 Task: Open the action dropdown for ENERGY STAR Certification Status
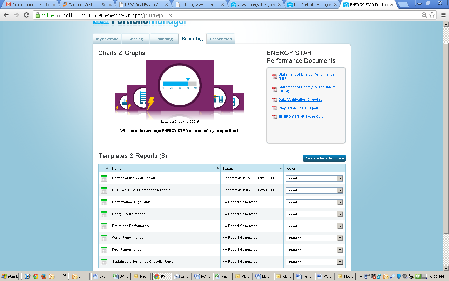(314, 190)
